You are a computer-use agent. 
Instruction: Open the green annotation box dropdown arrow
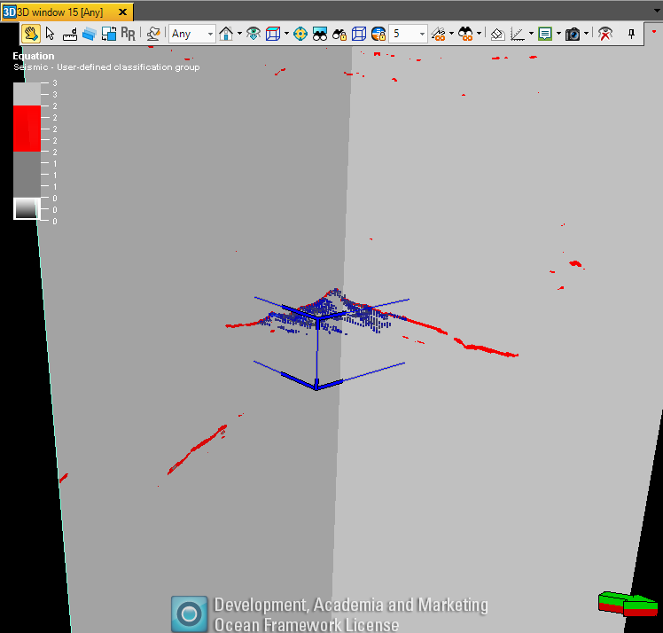[558, 34]
